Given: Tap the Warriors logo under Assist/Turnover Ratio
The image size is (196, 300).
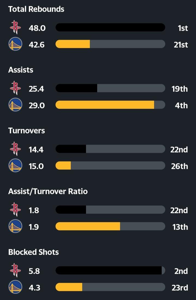Looking at the screenshot, I should 15,227.
